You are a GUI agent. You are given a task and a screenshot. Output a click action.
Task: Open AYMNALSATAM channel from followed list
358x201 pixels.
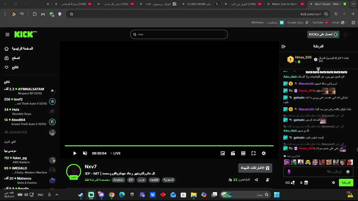pyautogui.click(x=30, y=91)
